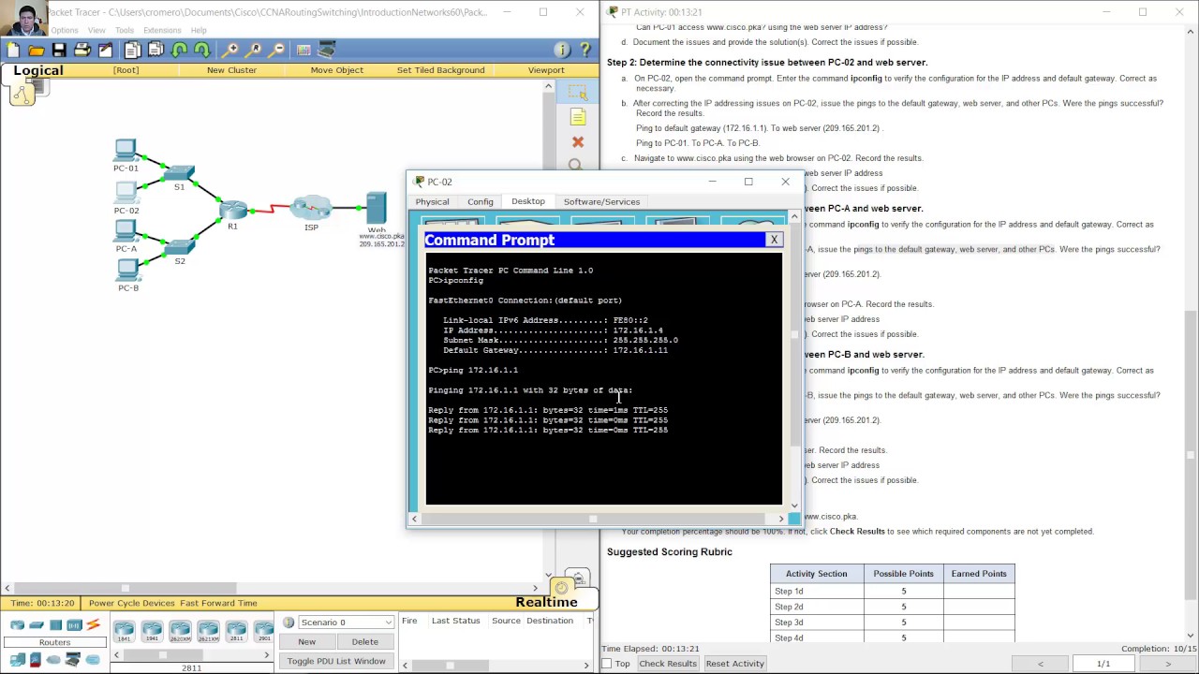Click switch S1 in the topology
1199x674 pixels.
(x=178, y=173)
